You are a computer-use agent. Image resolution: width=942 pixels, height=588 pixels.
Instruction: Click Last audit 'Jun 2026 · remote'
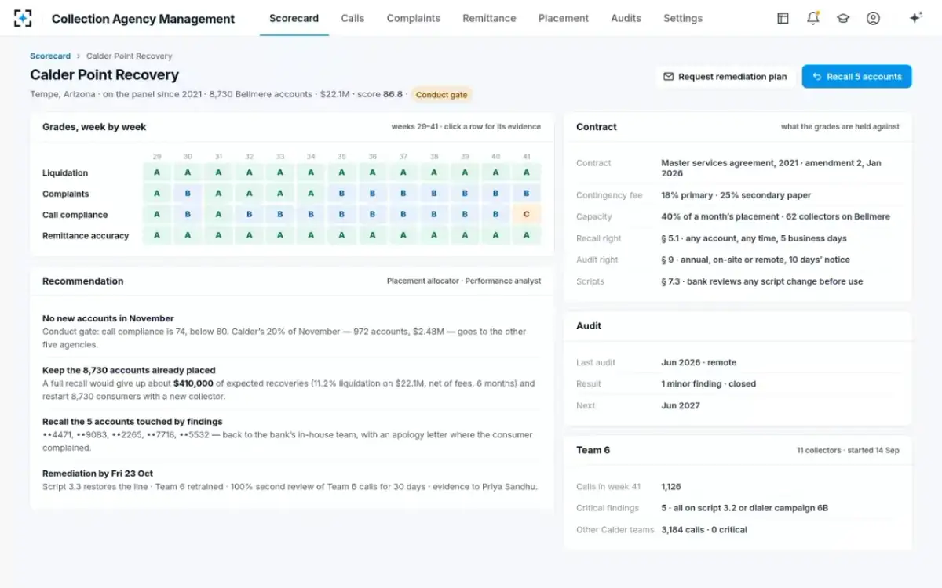(x=699, y=362)
